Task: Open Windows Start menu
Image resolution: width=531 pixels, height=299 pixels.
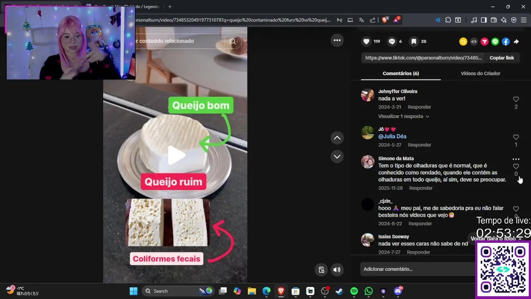Action: coord(134,291)
